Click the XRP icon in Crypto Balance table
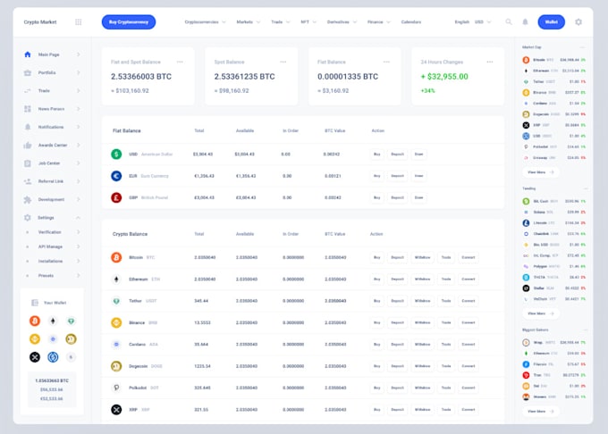 (116, 410)
